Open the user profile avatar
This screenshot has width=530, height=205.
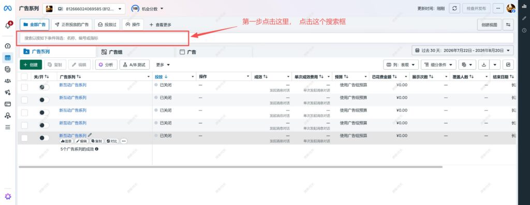(x=511, y=8)
